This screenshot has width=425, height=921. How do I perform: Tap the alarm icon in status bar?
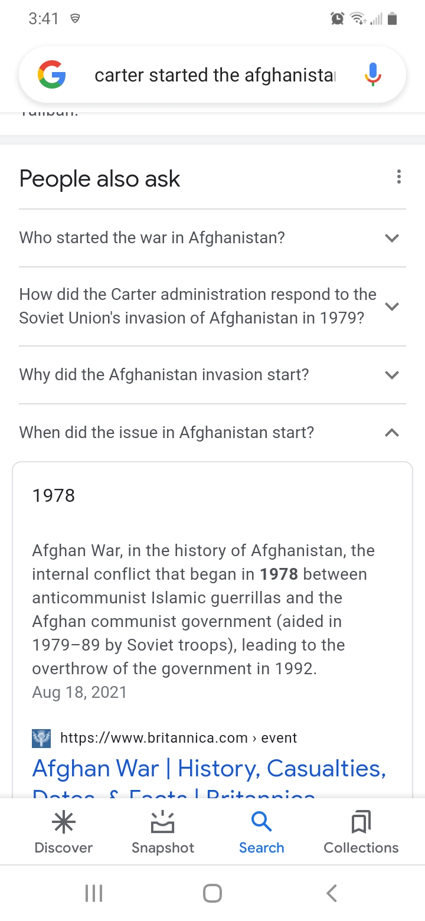click(337, 19)
